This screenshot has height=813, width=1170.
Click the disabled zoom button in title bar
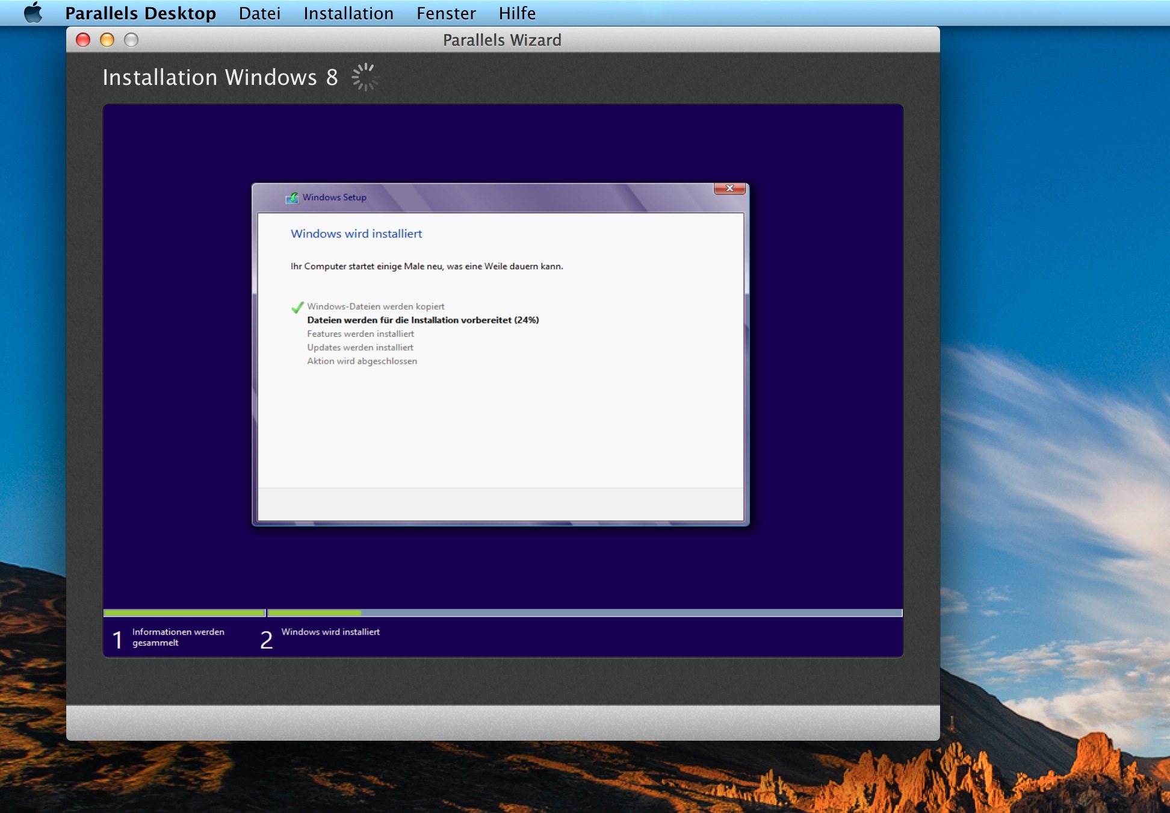click(x=131, y=40)
